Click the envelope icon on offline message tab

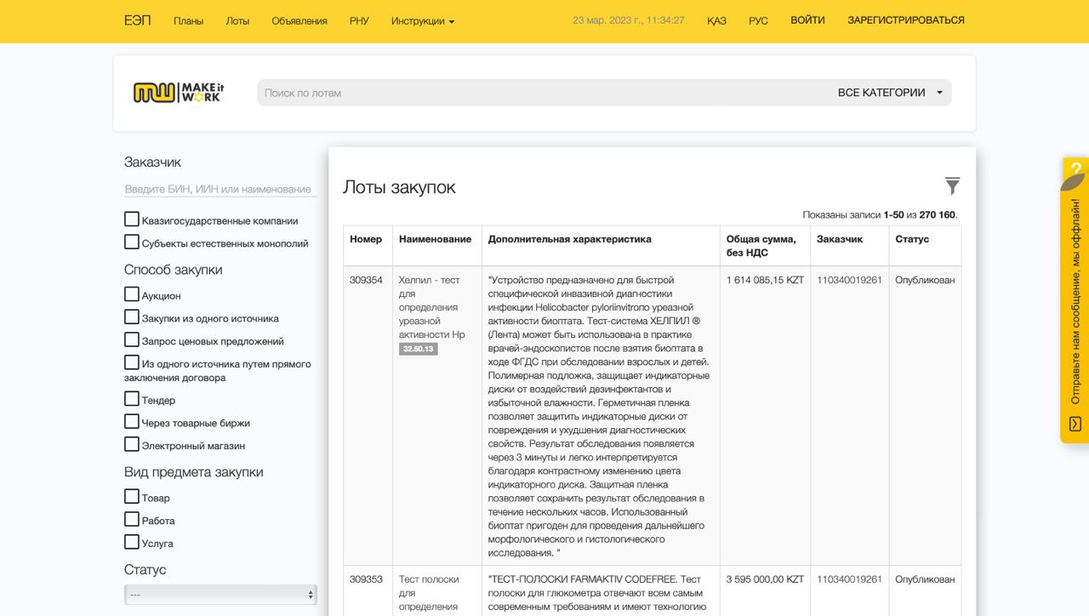point(1075,424)
